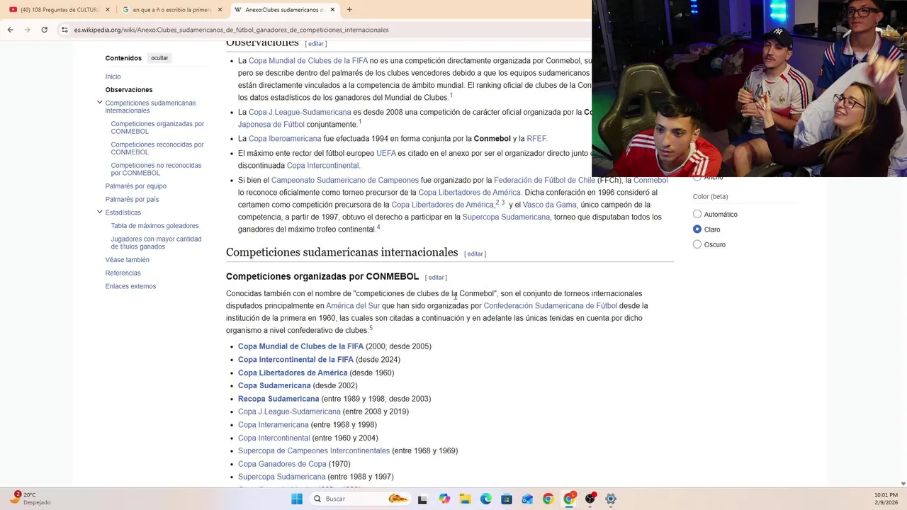Go to Inicio in the contents list
907x510 pixels.
[113, 76]
